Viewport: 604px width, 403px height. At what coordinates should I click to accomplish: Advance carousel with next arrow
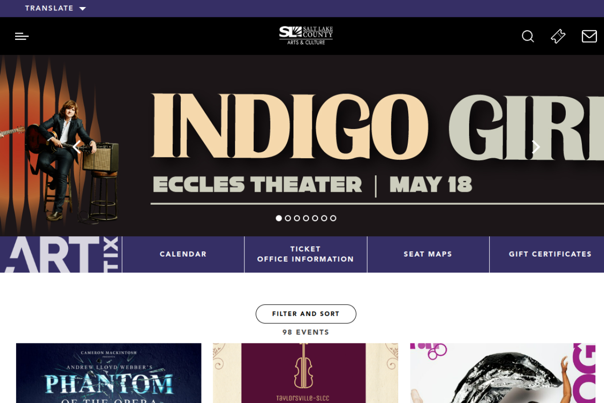coord(536,147)
